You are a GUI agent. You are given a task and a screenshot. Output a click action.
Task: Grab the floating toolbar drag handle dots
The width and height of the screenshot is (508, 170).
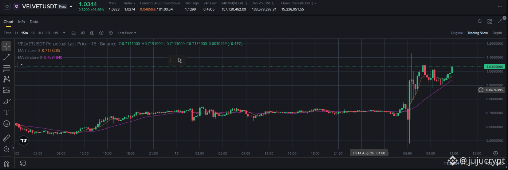171,60
